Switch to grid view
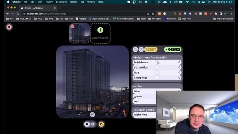 point(93,124)
